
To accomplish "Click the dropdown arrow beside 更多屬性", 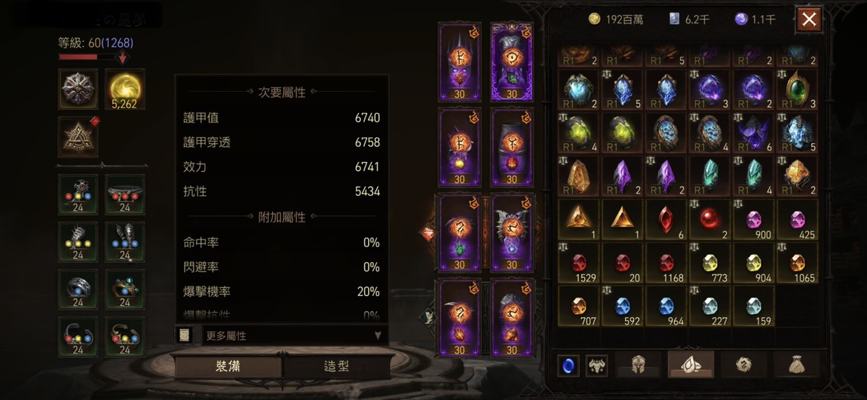I will 378,335.
